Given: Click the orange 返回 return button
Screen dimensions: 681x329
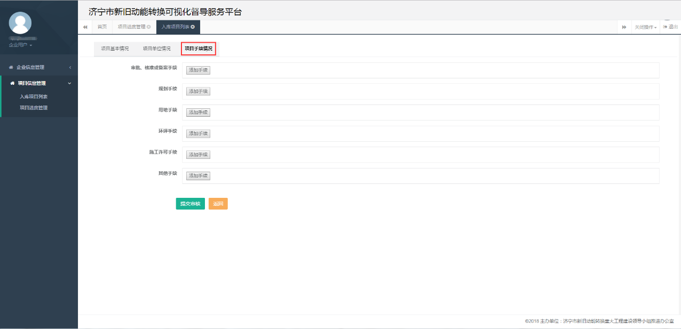Looking at the screenshot, I should (x=218, y=204).
